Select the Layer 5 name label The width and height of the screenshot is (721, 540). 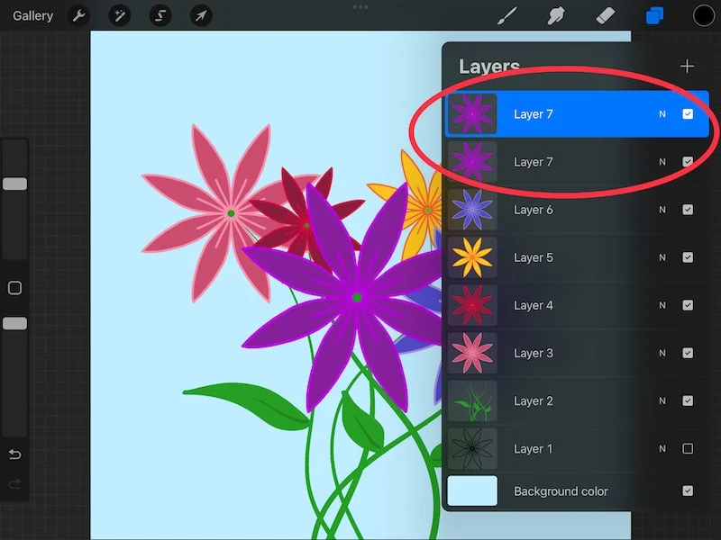click(x=534, y=257)
